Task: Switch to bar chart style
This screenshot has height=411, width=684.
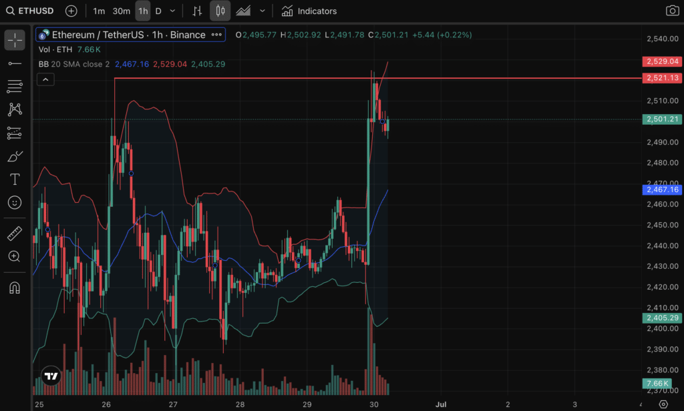Action: point(197,11)
